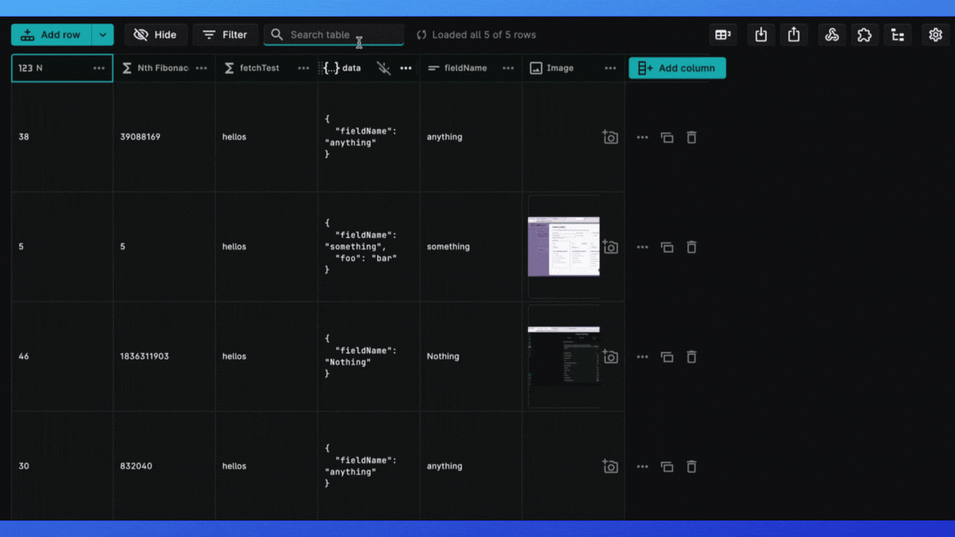Click the Add row button
Screen dimensions: 955x537
pyautogui.click(x=51, y=35)
